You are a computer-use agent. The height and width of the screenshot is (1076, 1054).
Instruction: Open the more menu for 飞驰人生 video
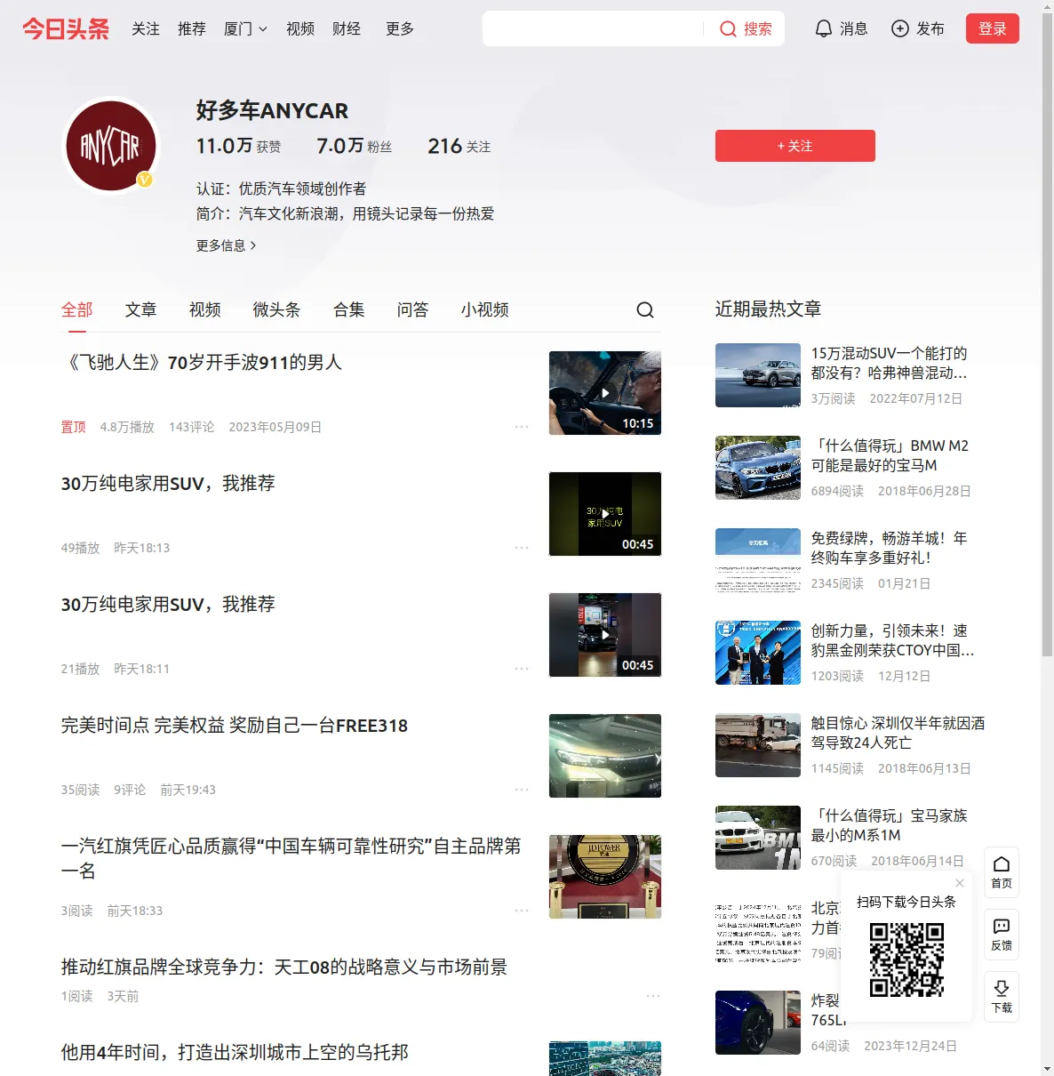(522, 427)
